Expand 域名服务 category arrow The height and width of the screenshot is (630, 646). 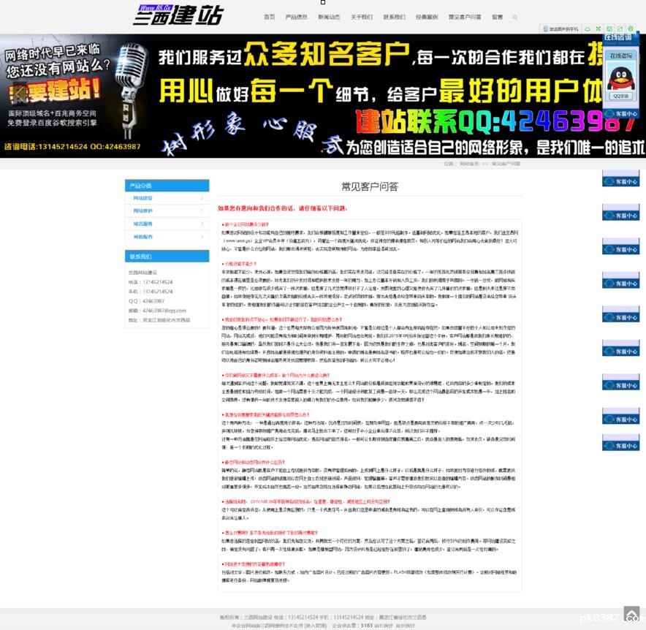pos(202,224)
